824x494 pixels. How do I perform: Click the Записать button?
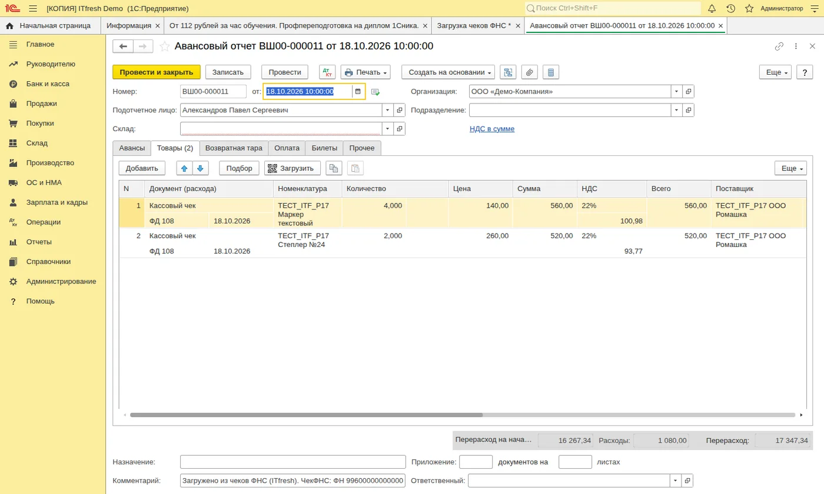[x=228, y=72]
